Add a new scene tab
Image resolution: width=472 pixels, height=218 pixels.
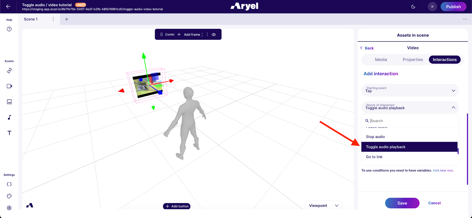pos(67,19)
